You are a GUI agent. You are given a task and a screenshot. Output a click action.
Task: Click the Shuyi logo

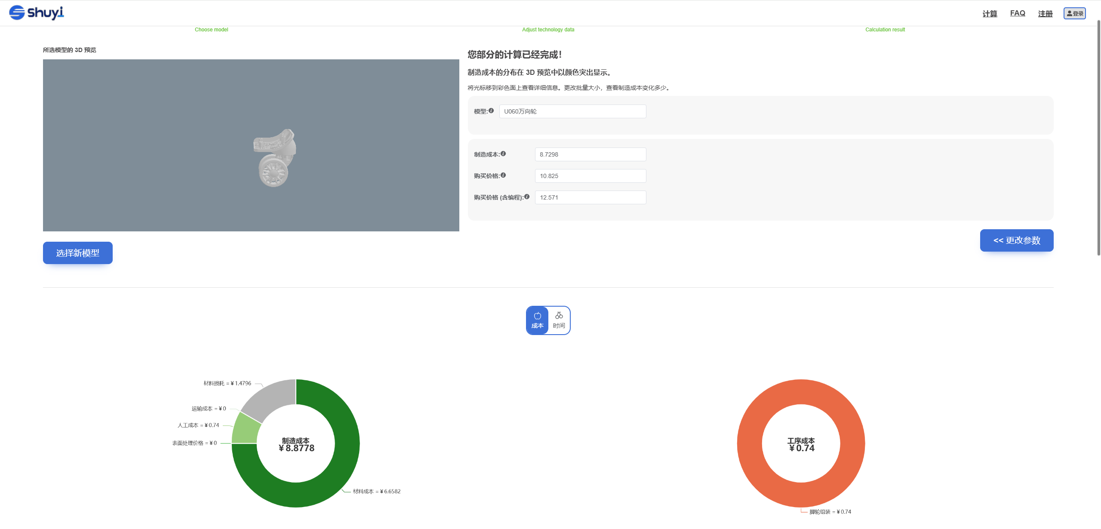pyautogui.click(x=36, y=13)
